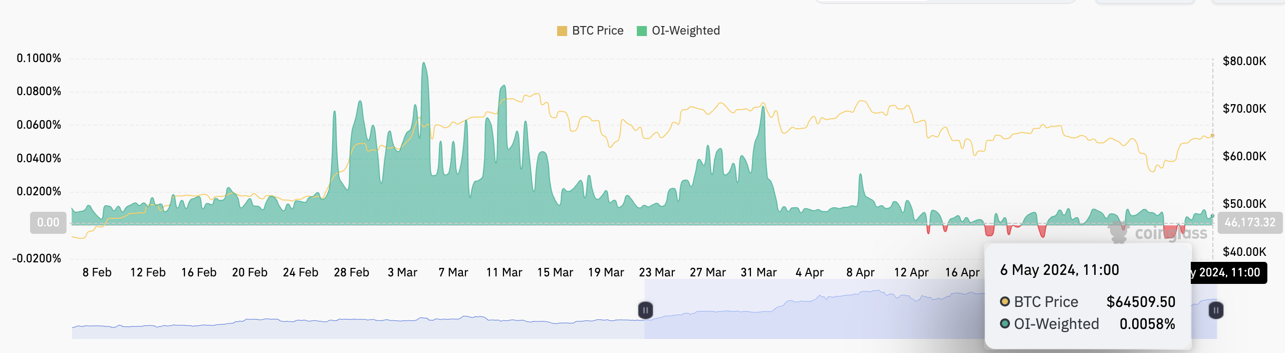This screenshot has height=353, width=1285.
Task: Grab the left range slider handle
Action: tap(645, 310)
